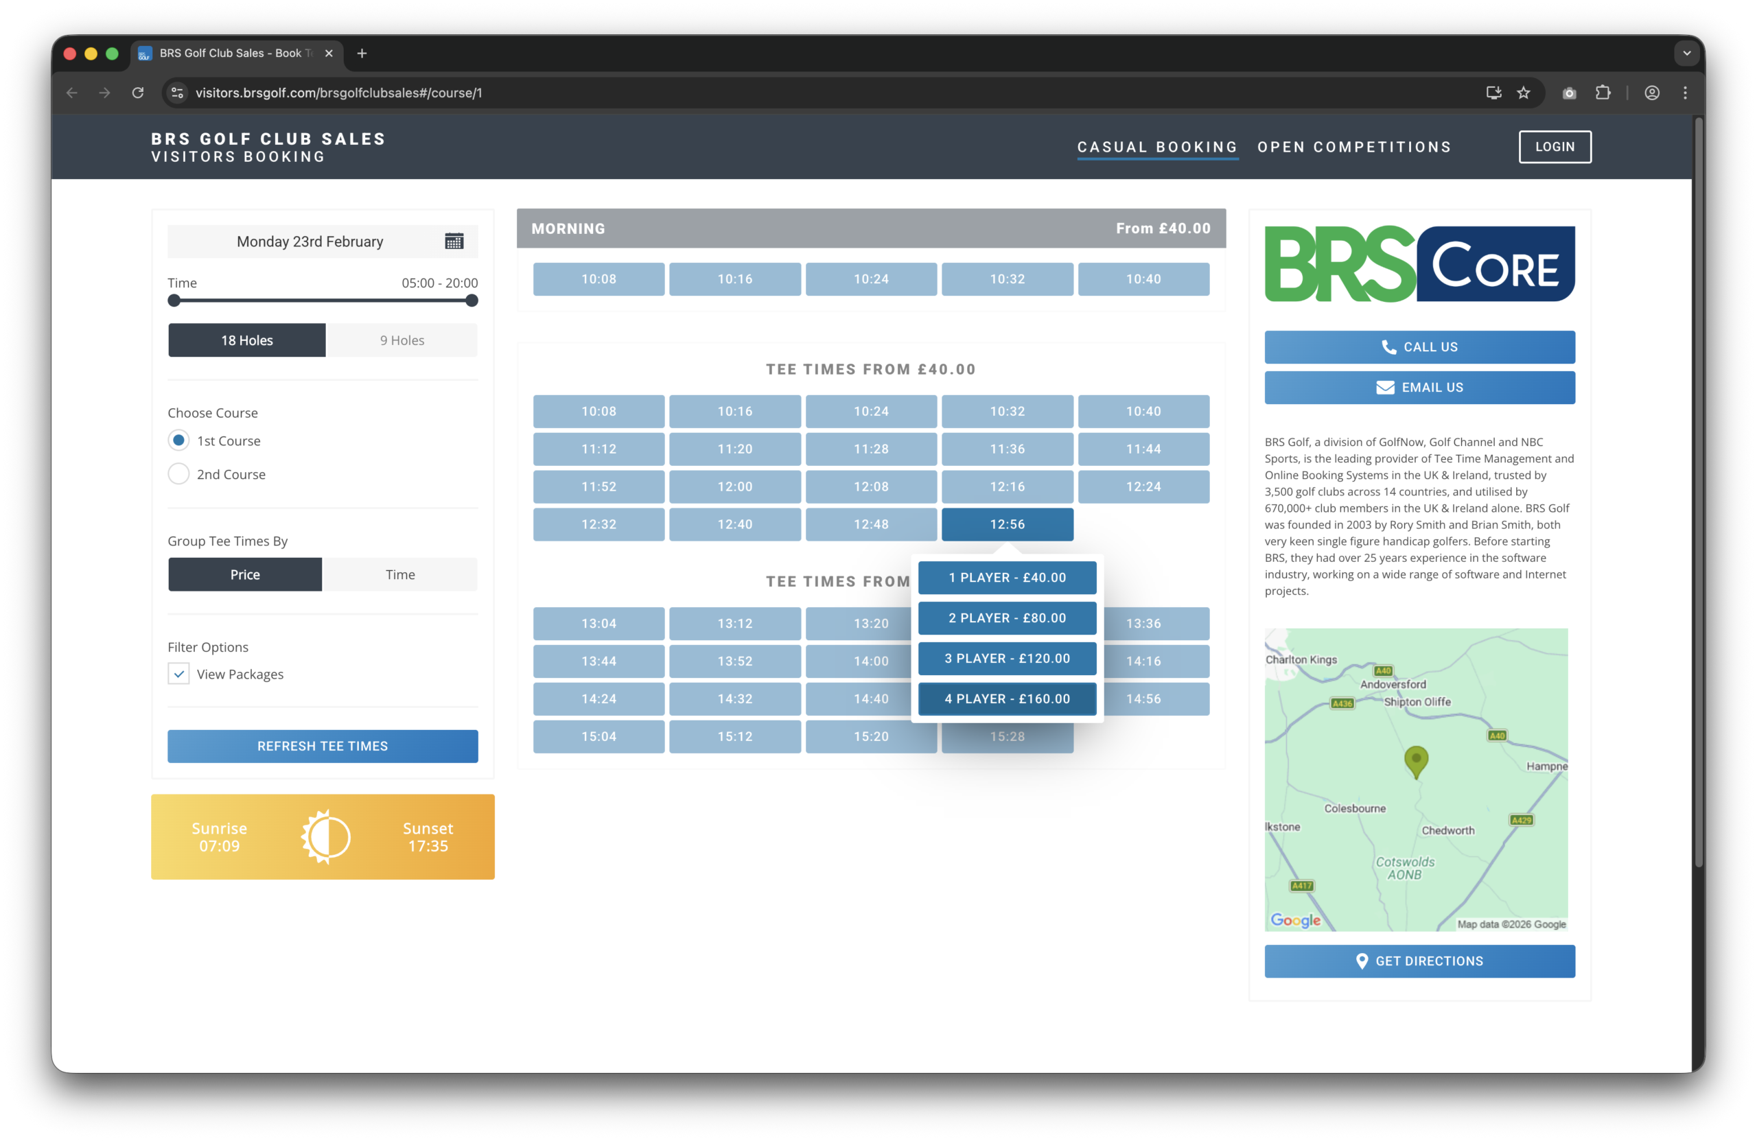1757x1141 pixels.
Task: Click the left handle of the time slider
Action: coord(174,301)
